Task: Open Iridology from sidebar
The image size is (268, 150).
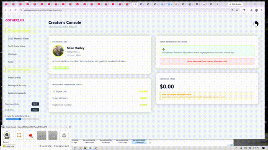Action: [x=12, y=54]
